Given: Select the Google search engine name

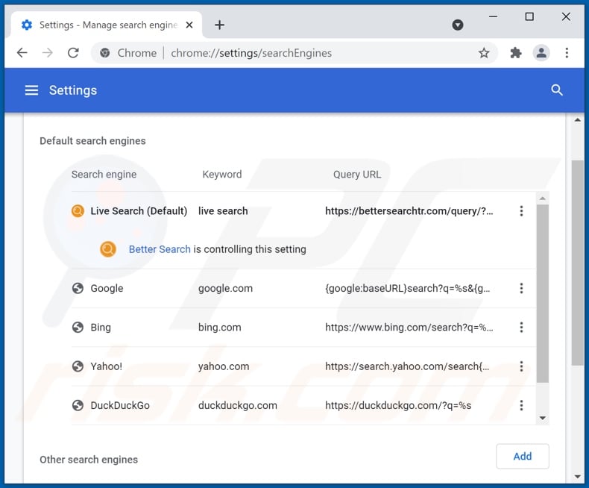Looking at the screenshot, I should tap(107, 288).
